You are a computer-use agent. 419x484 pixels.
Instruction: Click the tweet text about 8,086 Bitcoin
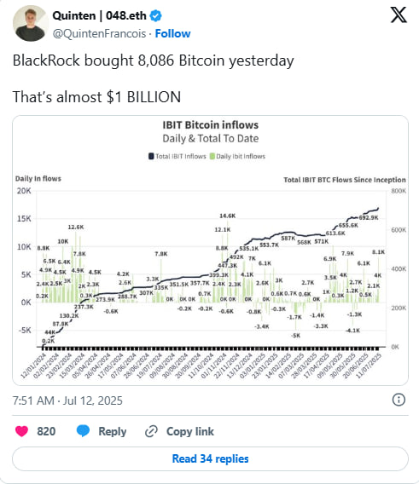[153, 60]
